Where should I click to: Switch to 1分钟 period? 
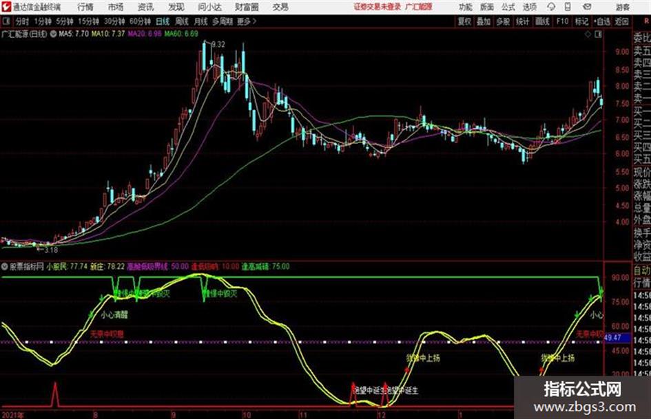click(x=43, y=21)
